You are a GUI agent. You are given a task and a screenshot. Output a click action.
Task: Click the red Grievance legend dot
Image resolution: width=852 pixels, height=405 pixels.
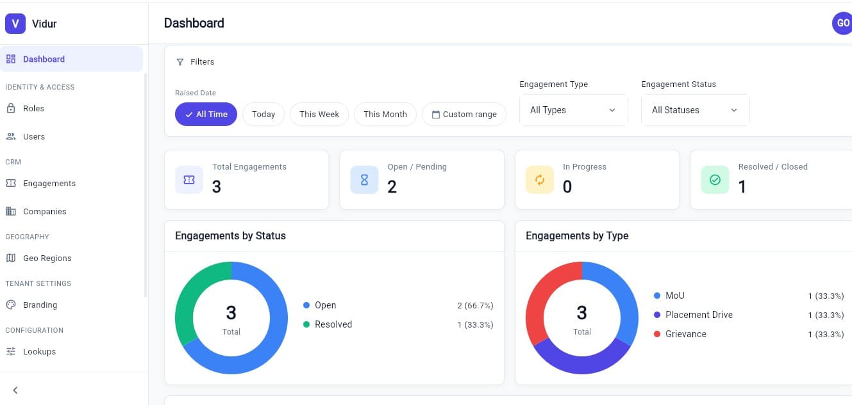coord(657,334)
